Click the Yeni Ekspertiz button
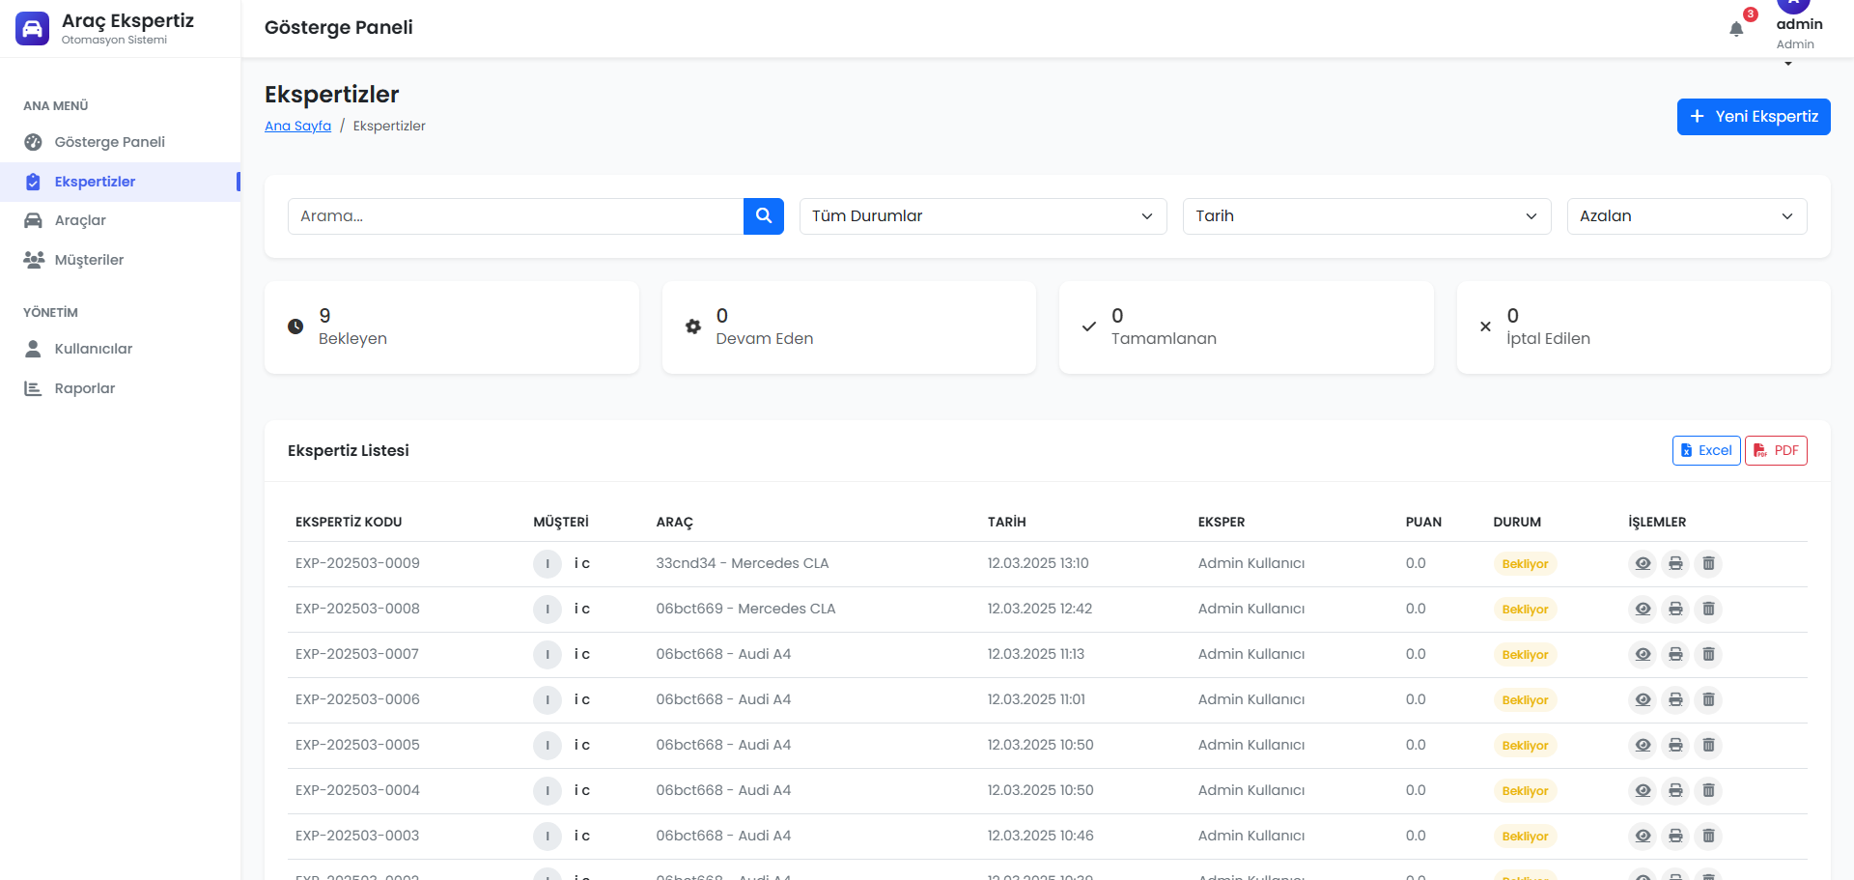Viewport: 1854px width, 880px height. pos(1754,117)
